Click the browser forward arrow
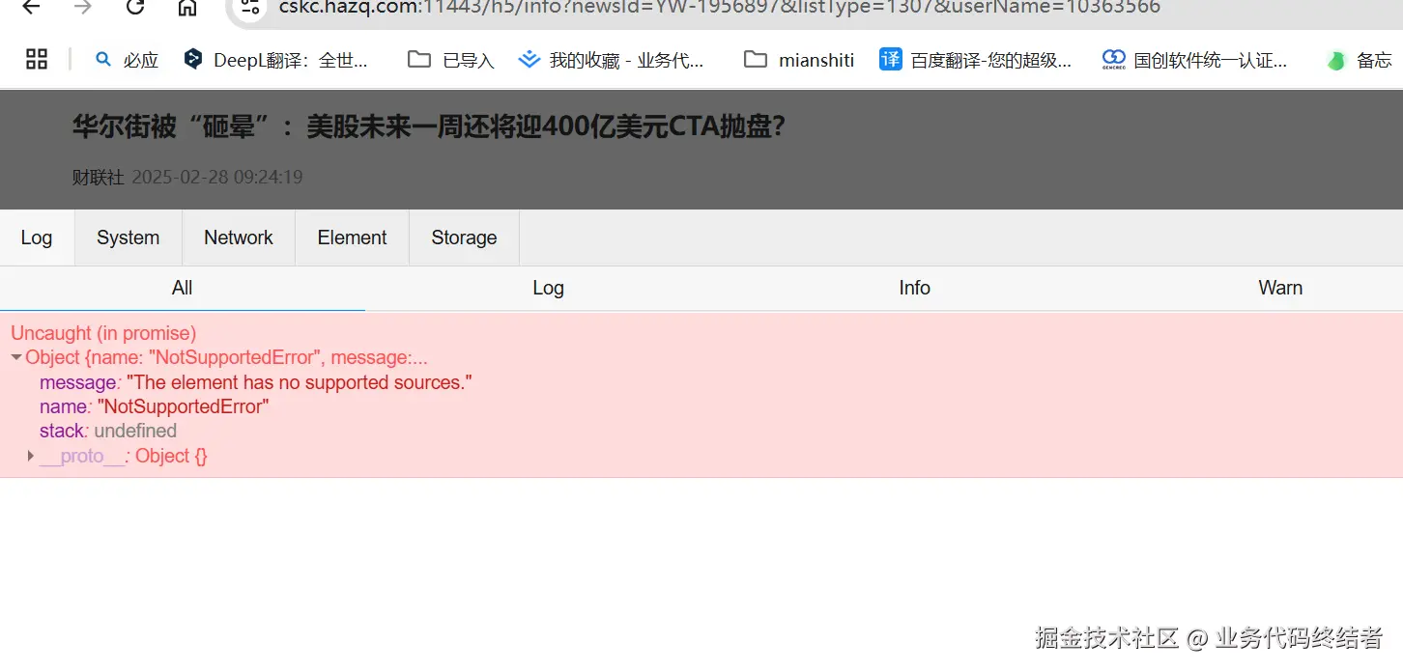Image resolution: width=1403 pixels, height=671 pixels. 83,8
